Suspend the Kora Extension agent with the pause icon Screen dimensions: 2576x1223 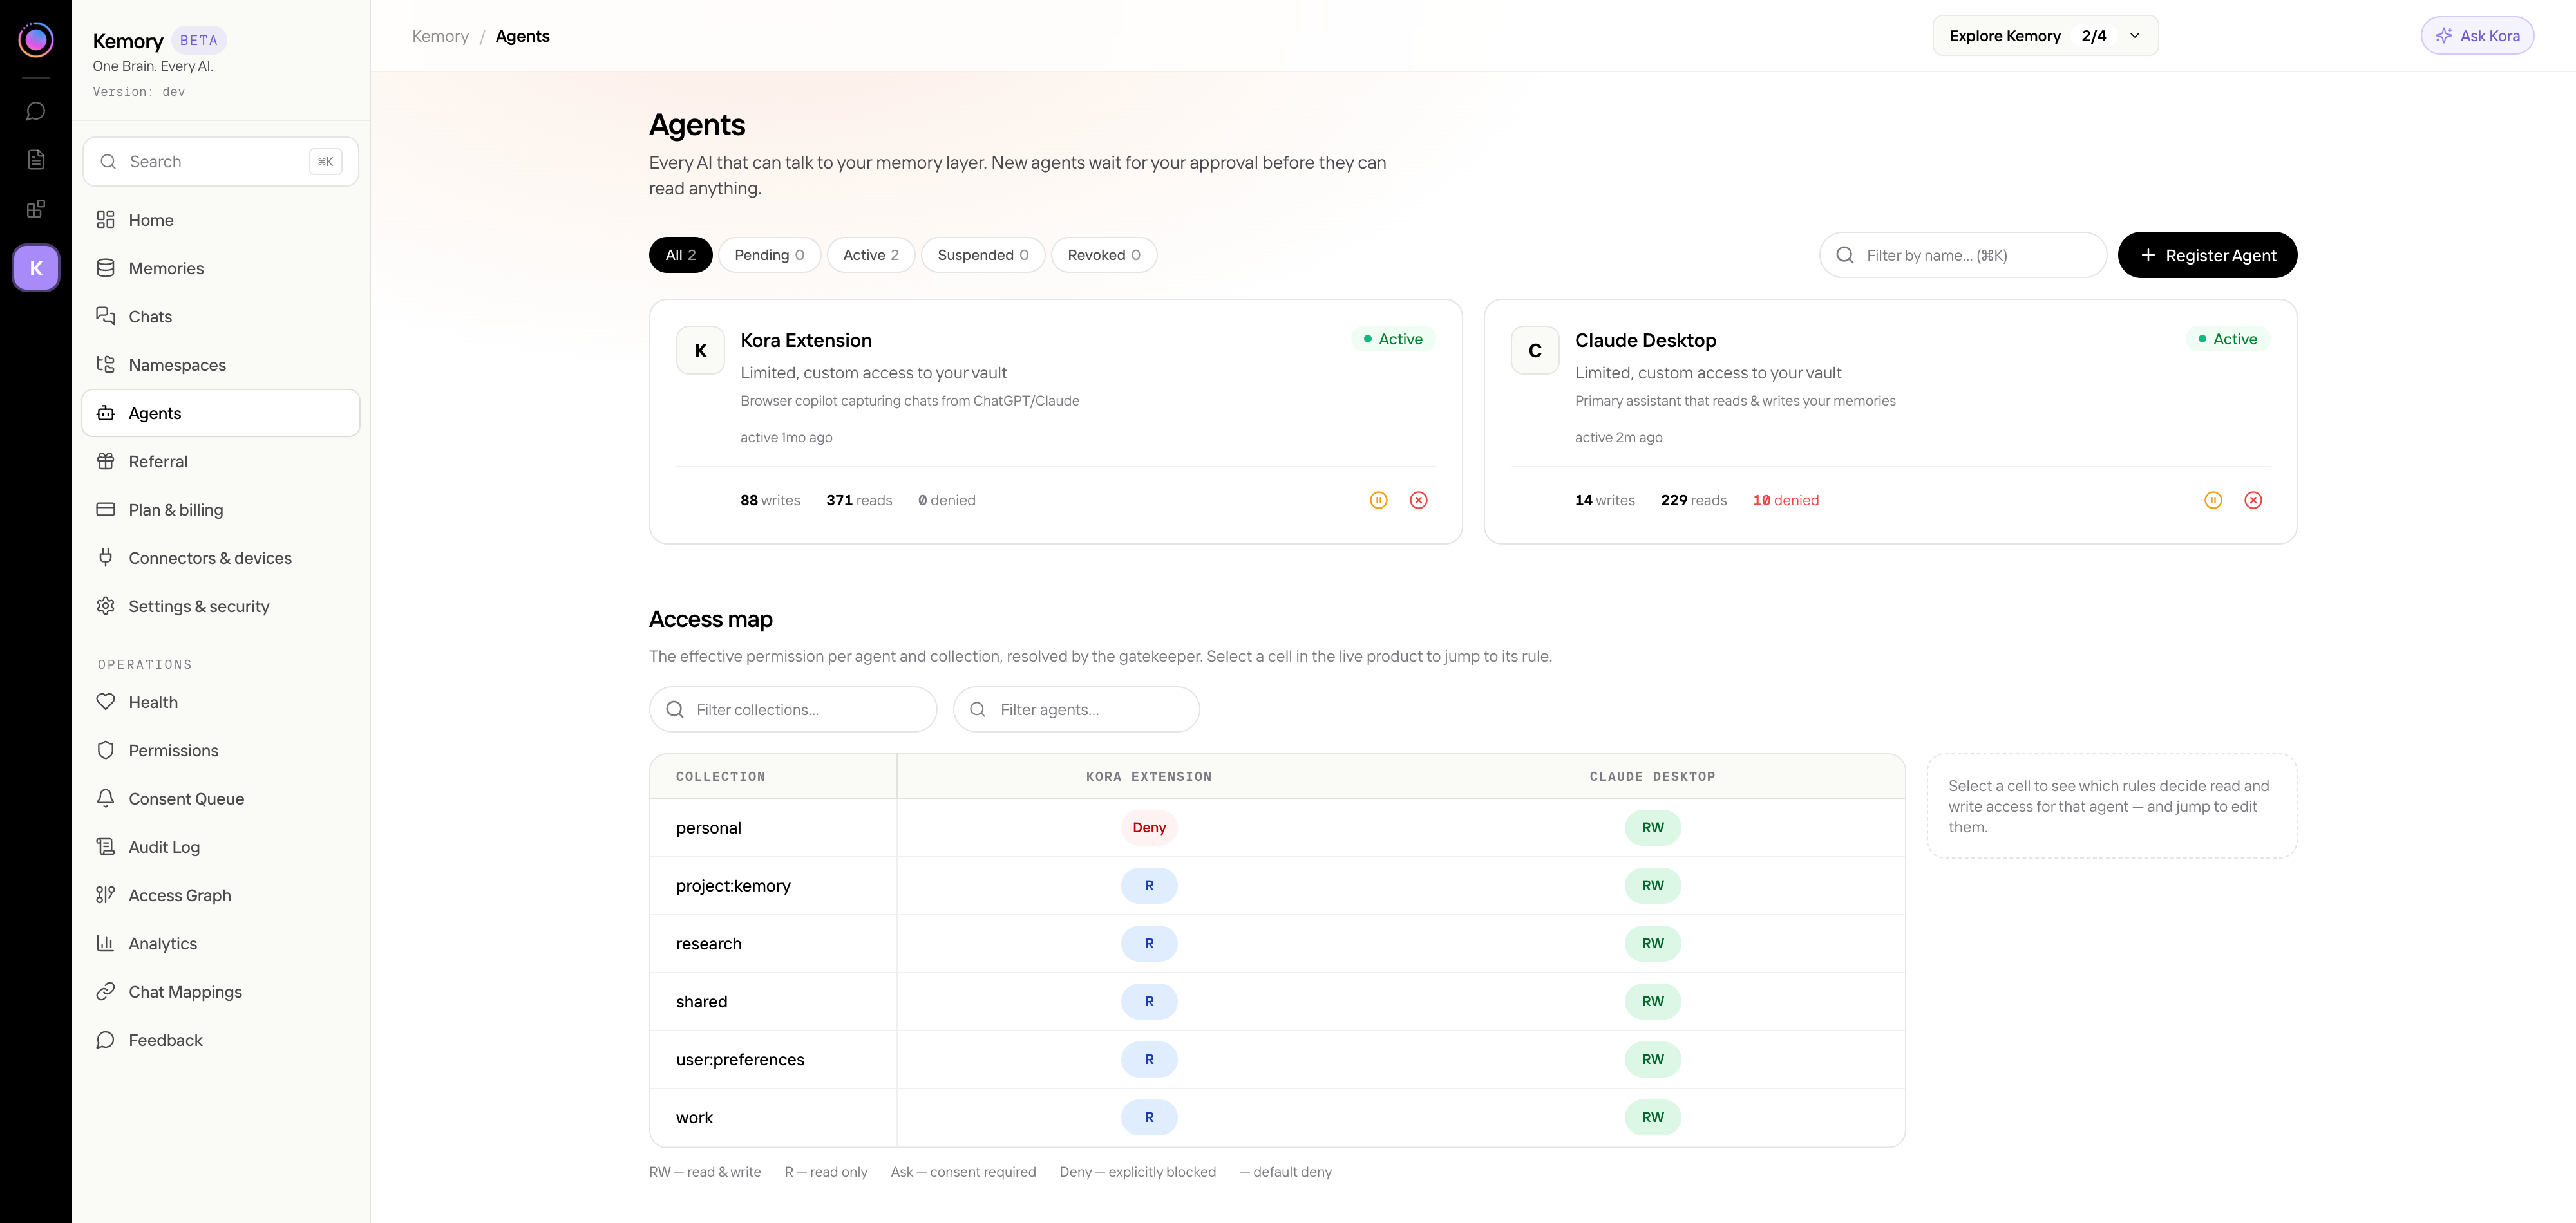(1379, 501)
